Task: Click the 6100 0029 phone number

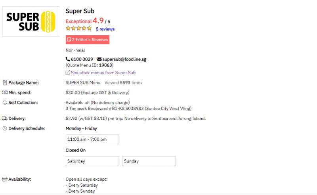Action: point(82,59)
